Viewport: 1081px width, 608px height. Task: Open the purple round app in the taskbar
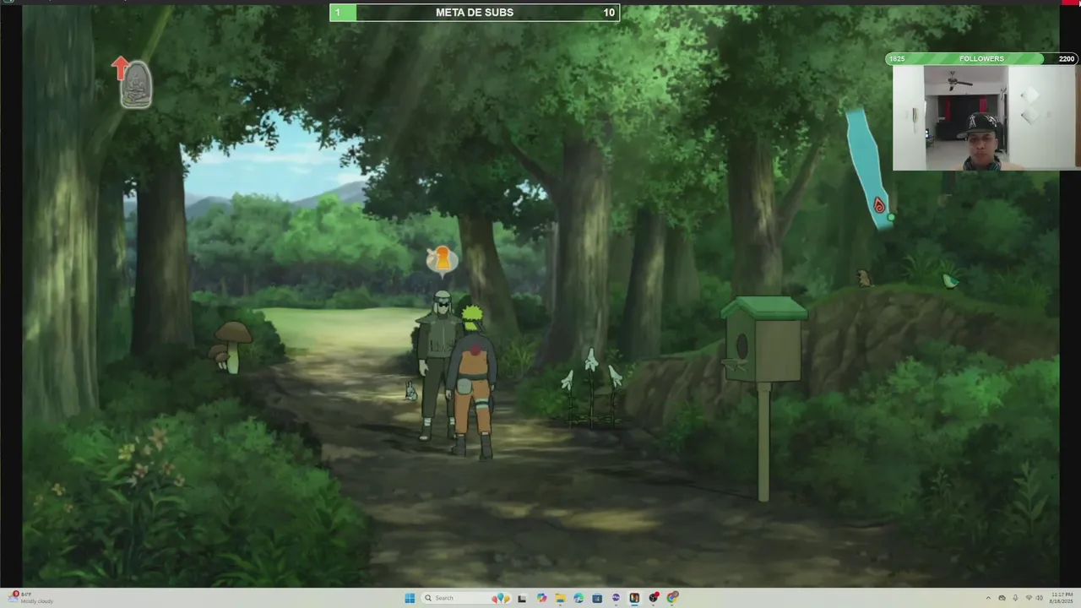point(616,598)
